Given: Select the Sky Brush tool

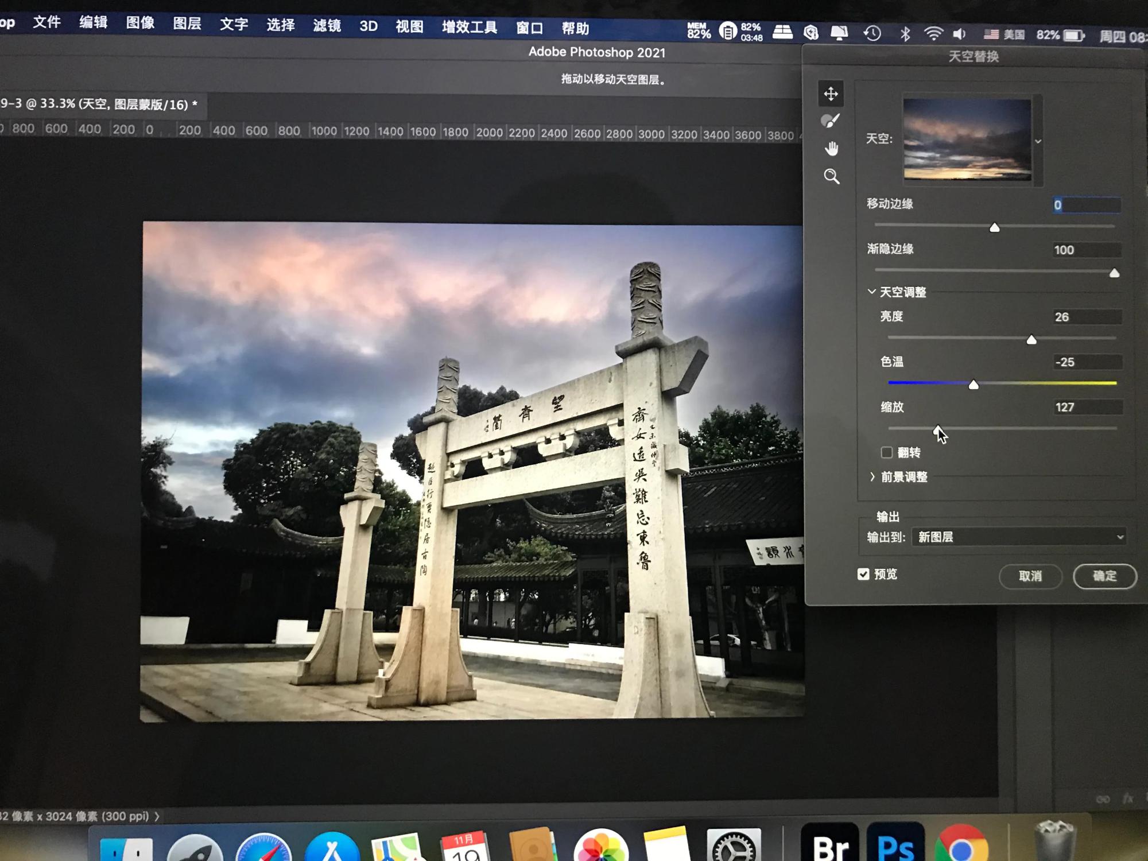Looking at the screenshot, I should point(831,121).
